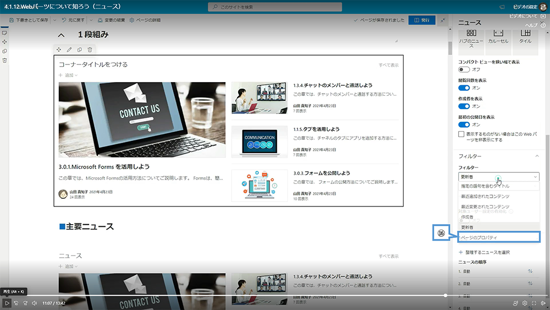
Task: Click 変更の破棄 discard changes
Action: 111,20
